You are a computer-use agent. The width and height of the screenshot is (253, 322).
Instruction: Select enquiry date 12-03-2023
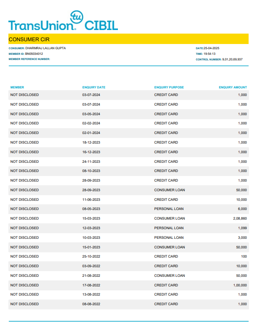point(91,228)
